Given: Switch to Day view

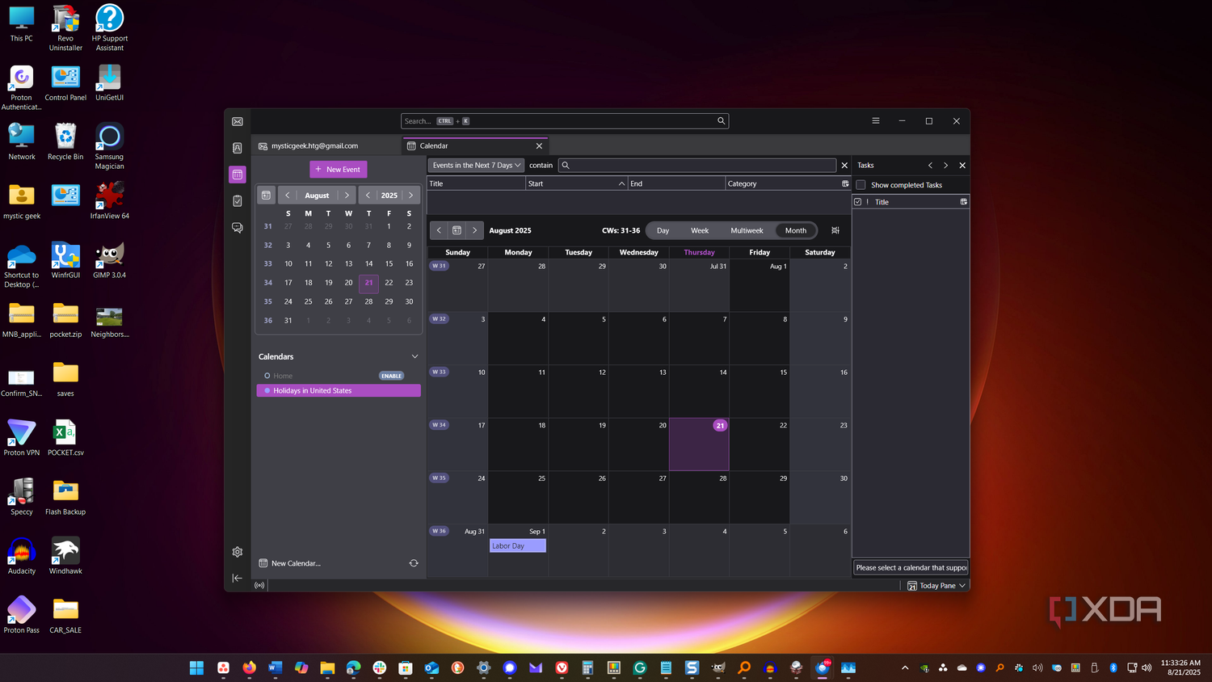Looking at the screenshot, I should [663, 230].
